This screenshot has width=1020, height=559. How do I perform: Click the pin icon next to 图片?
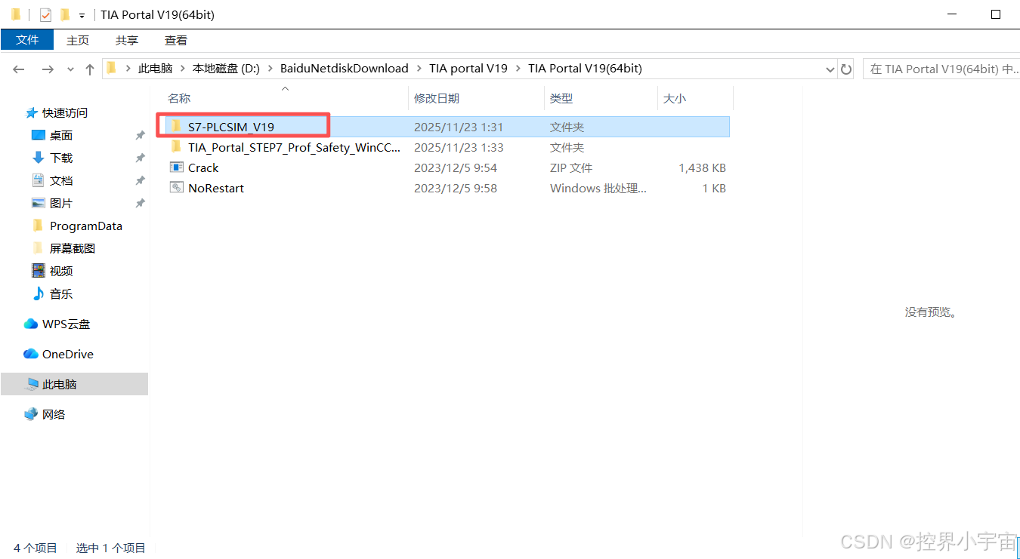140,203
